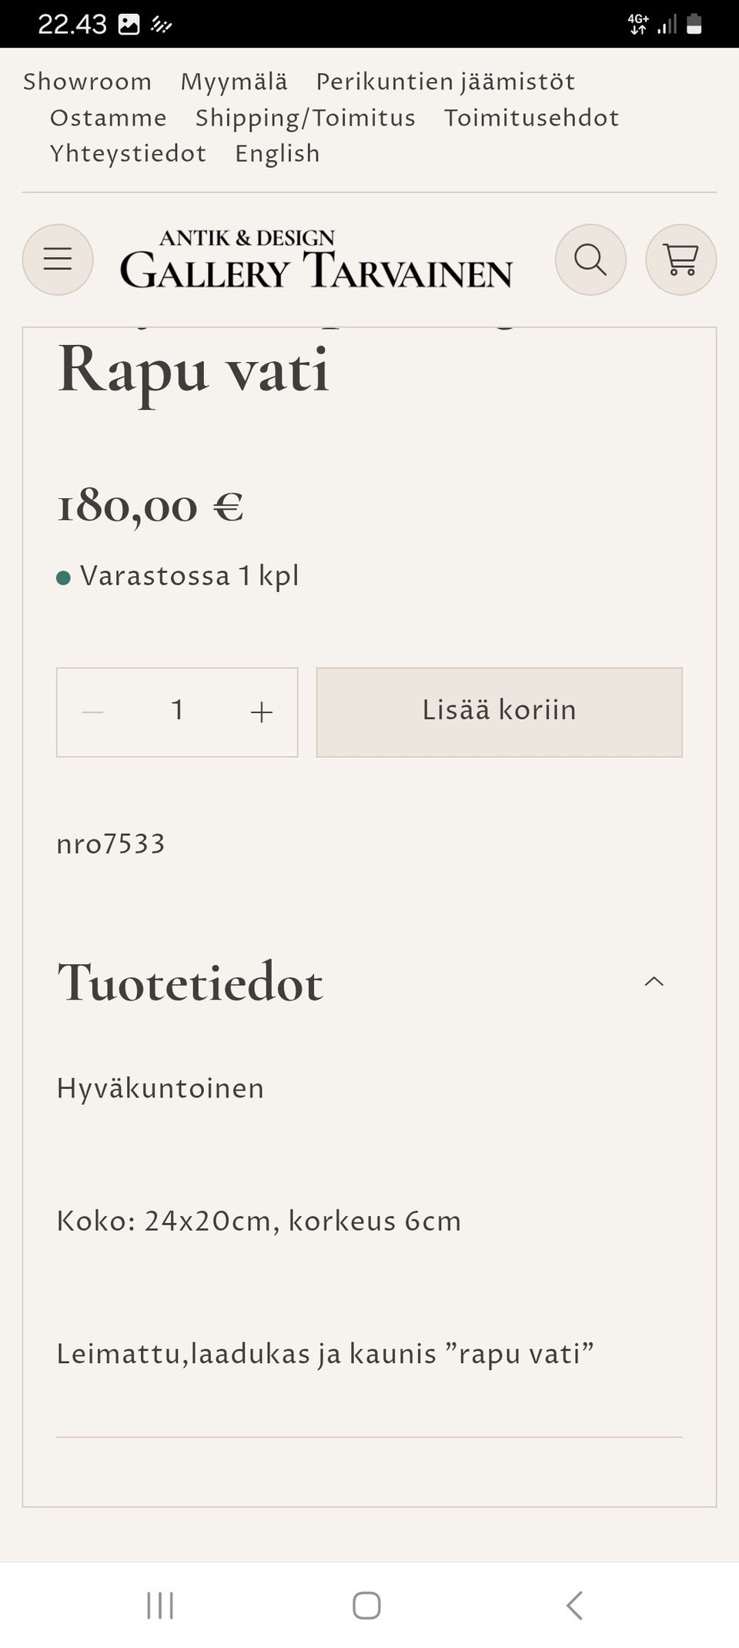Select the English language link
This screenshot has height=1648, width=739.
278,153
